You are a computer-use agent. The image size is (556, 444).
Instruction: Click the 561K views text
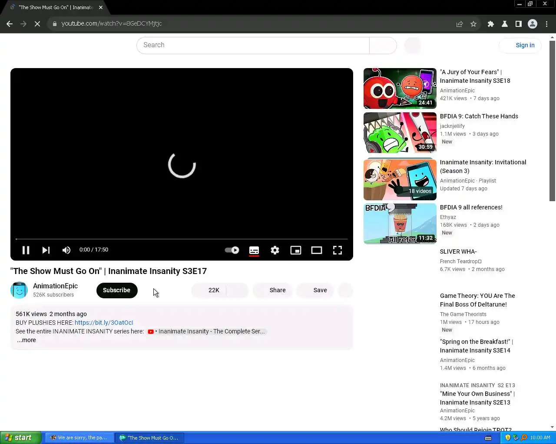point(31,314)
